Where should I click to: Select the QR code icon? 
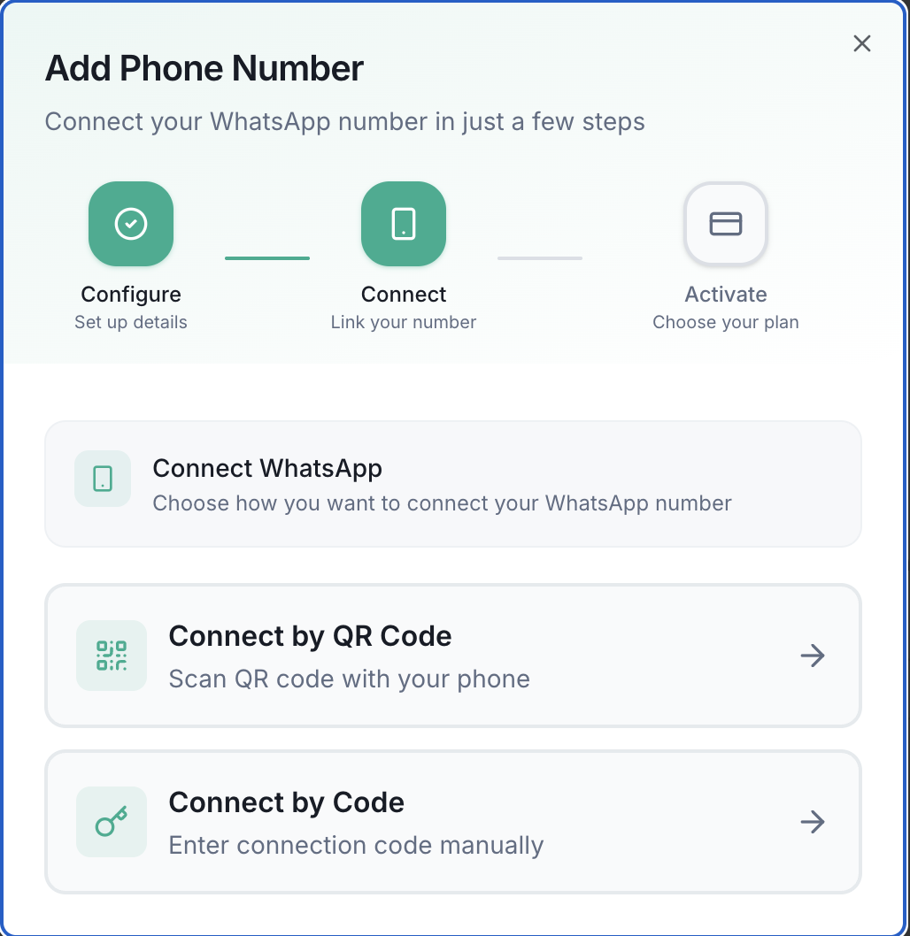[111, 656]
